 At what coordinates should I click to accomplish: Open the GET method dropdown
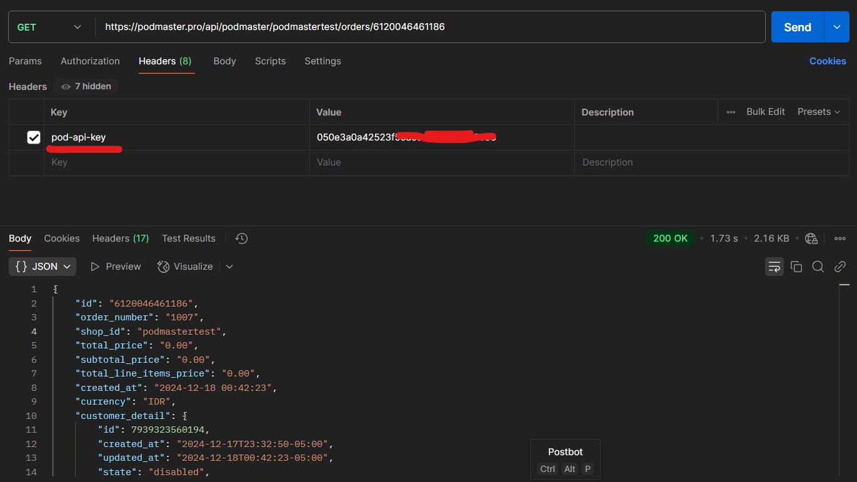[49, 27]
